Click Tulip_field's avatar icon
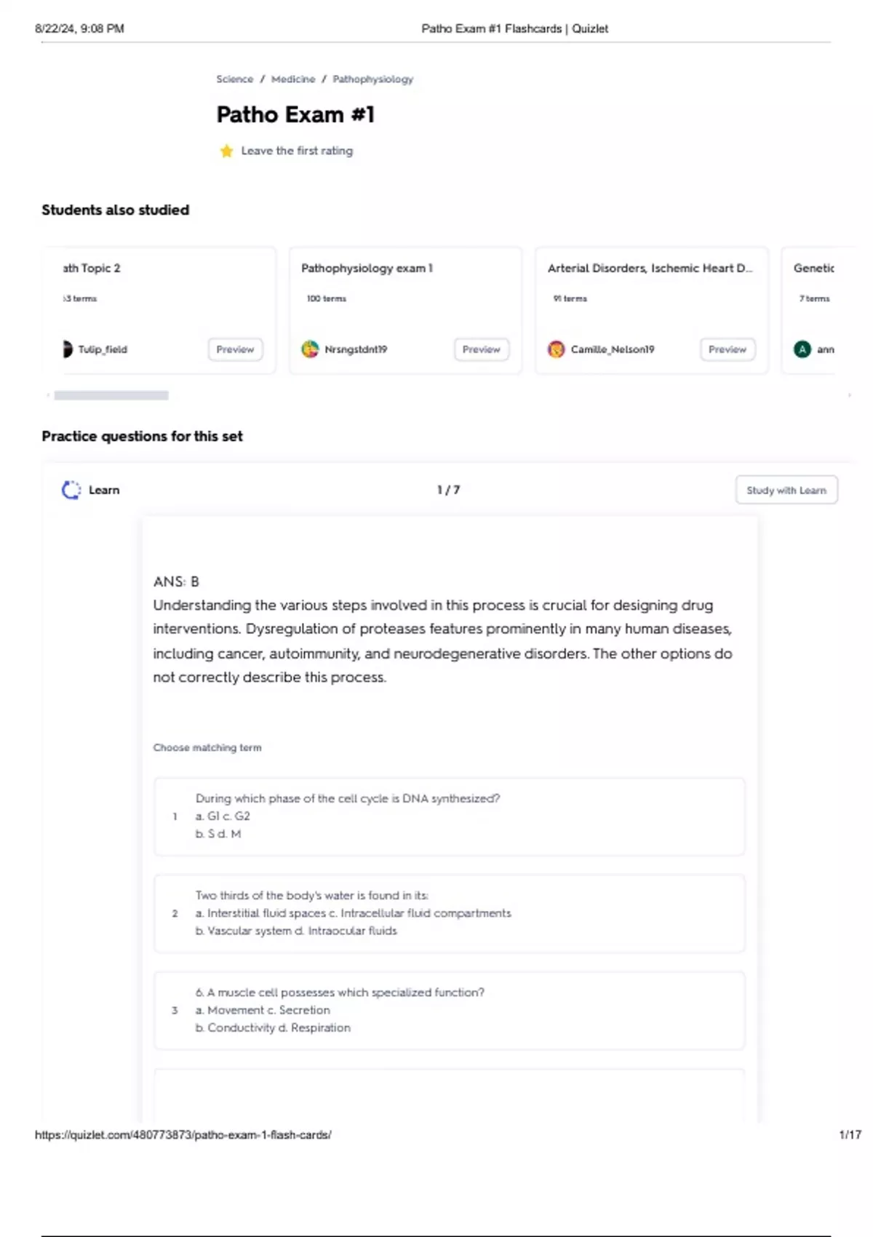Screen dimensions: 873x1237 tap(68, 349)
